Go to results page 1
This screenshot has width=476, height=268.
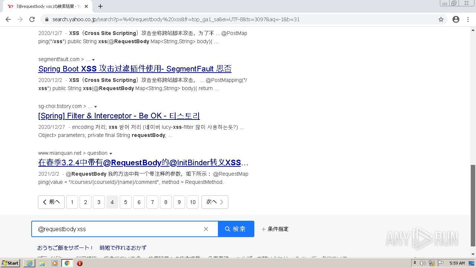tap(72, 202)
